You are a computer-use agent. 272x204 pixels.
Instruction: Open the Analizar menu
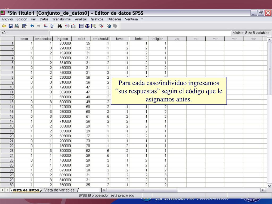81,19
